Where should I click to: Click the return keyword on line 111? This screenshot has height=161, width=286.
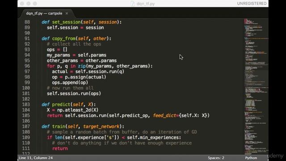pos(60,148)
